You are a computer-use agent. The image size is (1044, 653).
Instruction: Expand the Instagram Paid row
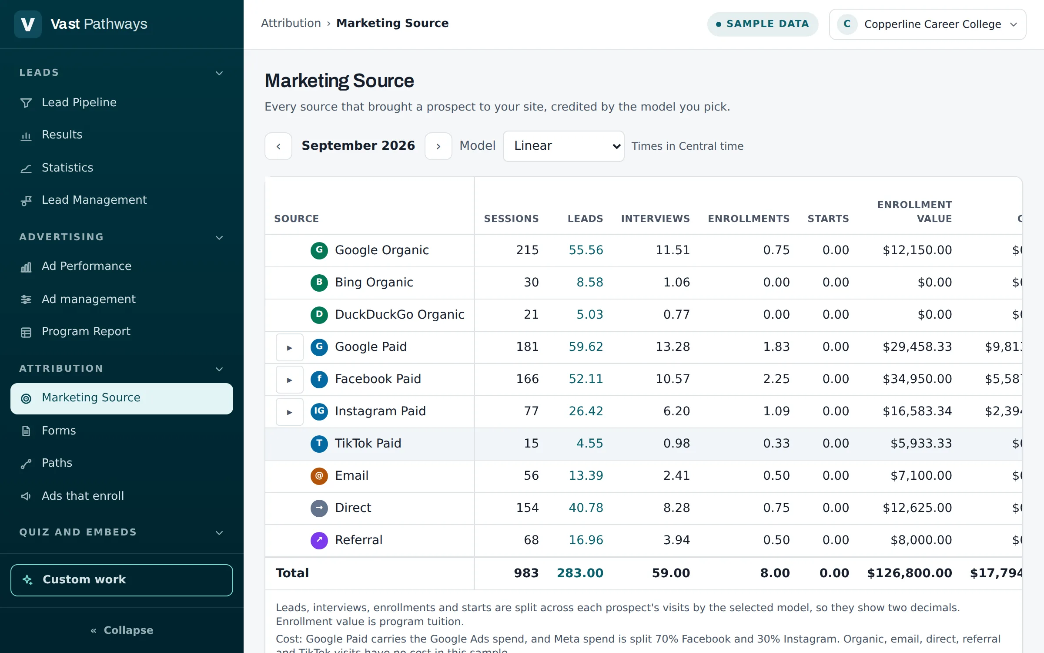(x=290, y=412)
